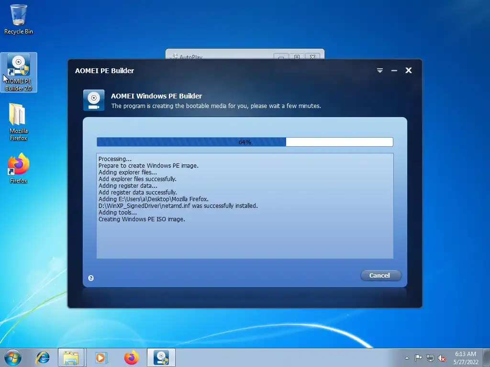Image resolution: width=490 pixels, height=367 pixels.
Task: Select AOMEI PE Builder 2.0 desktop shortcut
Action: tap(19, 73)
